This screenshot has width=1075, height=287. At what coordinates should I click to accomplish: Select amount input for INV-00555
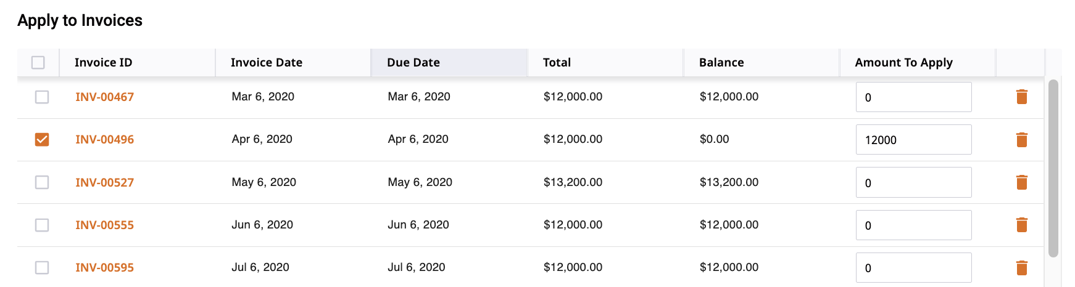(913, 225)
